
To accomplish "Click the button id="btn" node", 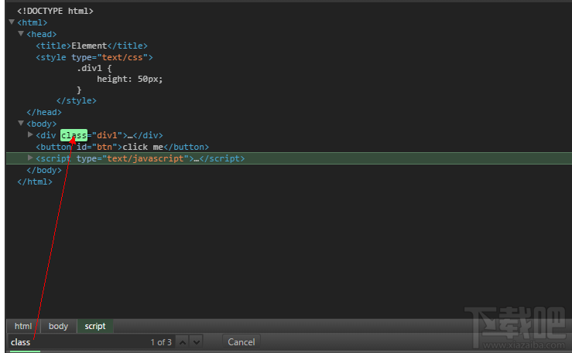I will point(122,147).
